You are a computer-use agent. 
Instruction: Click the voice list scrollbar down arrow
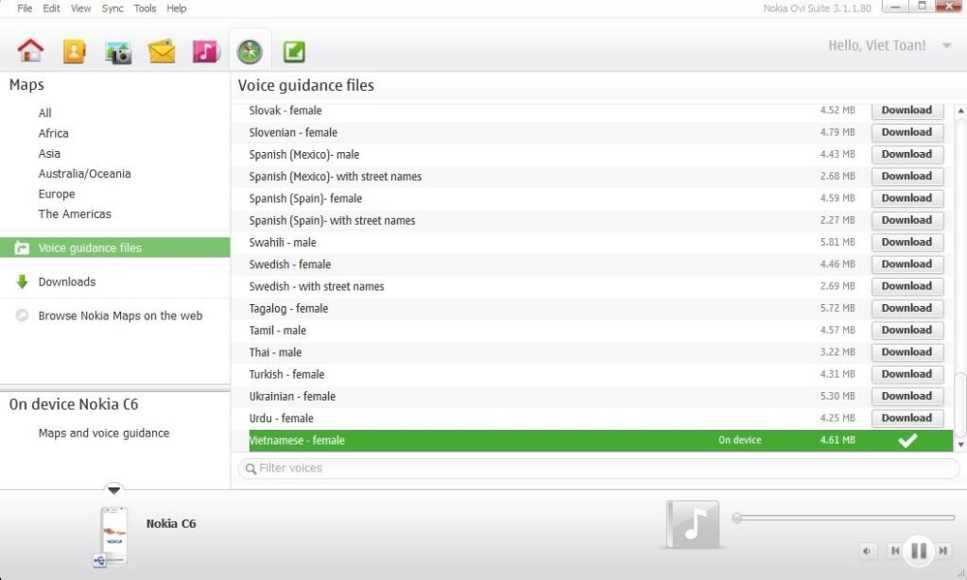(960, 444)
